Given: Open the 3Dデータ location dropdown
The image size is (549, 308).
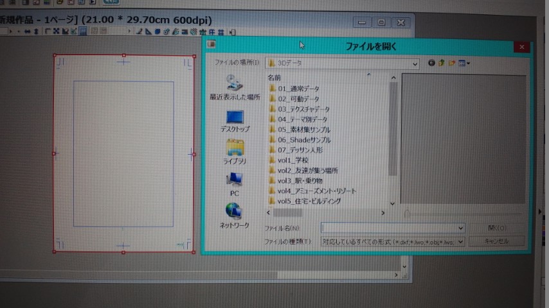Looking at the screenshot, I should pos(415,64).
